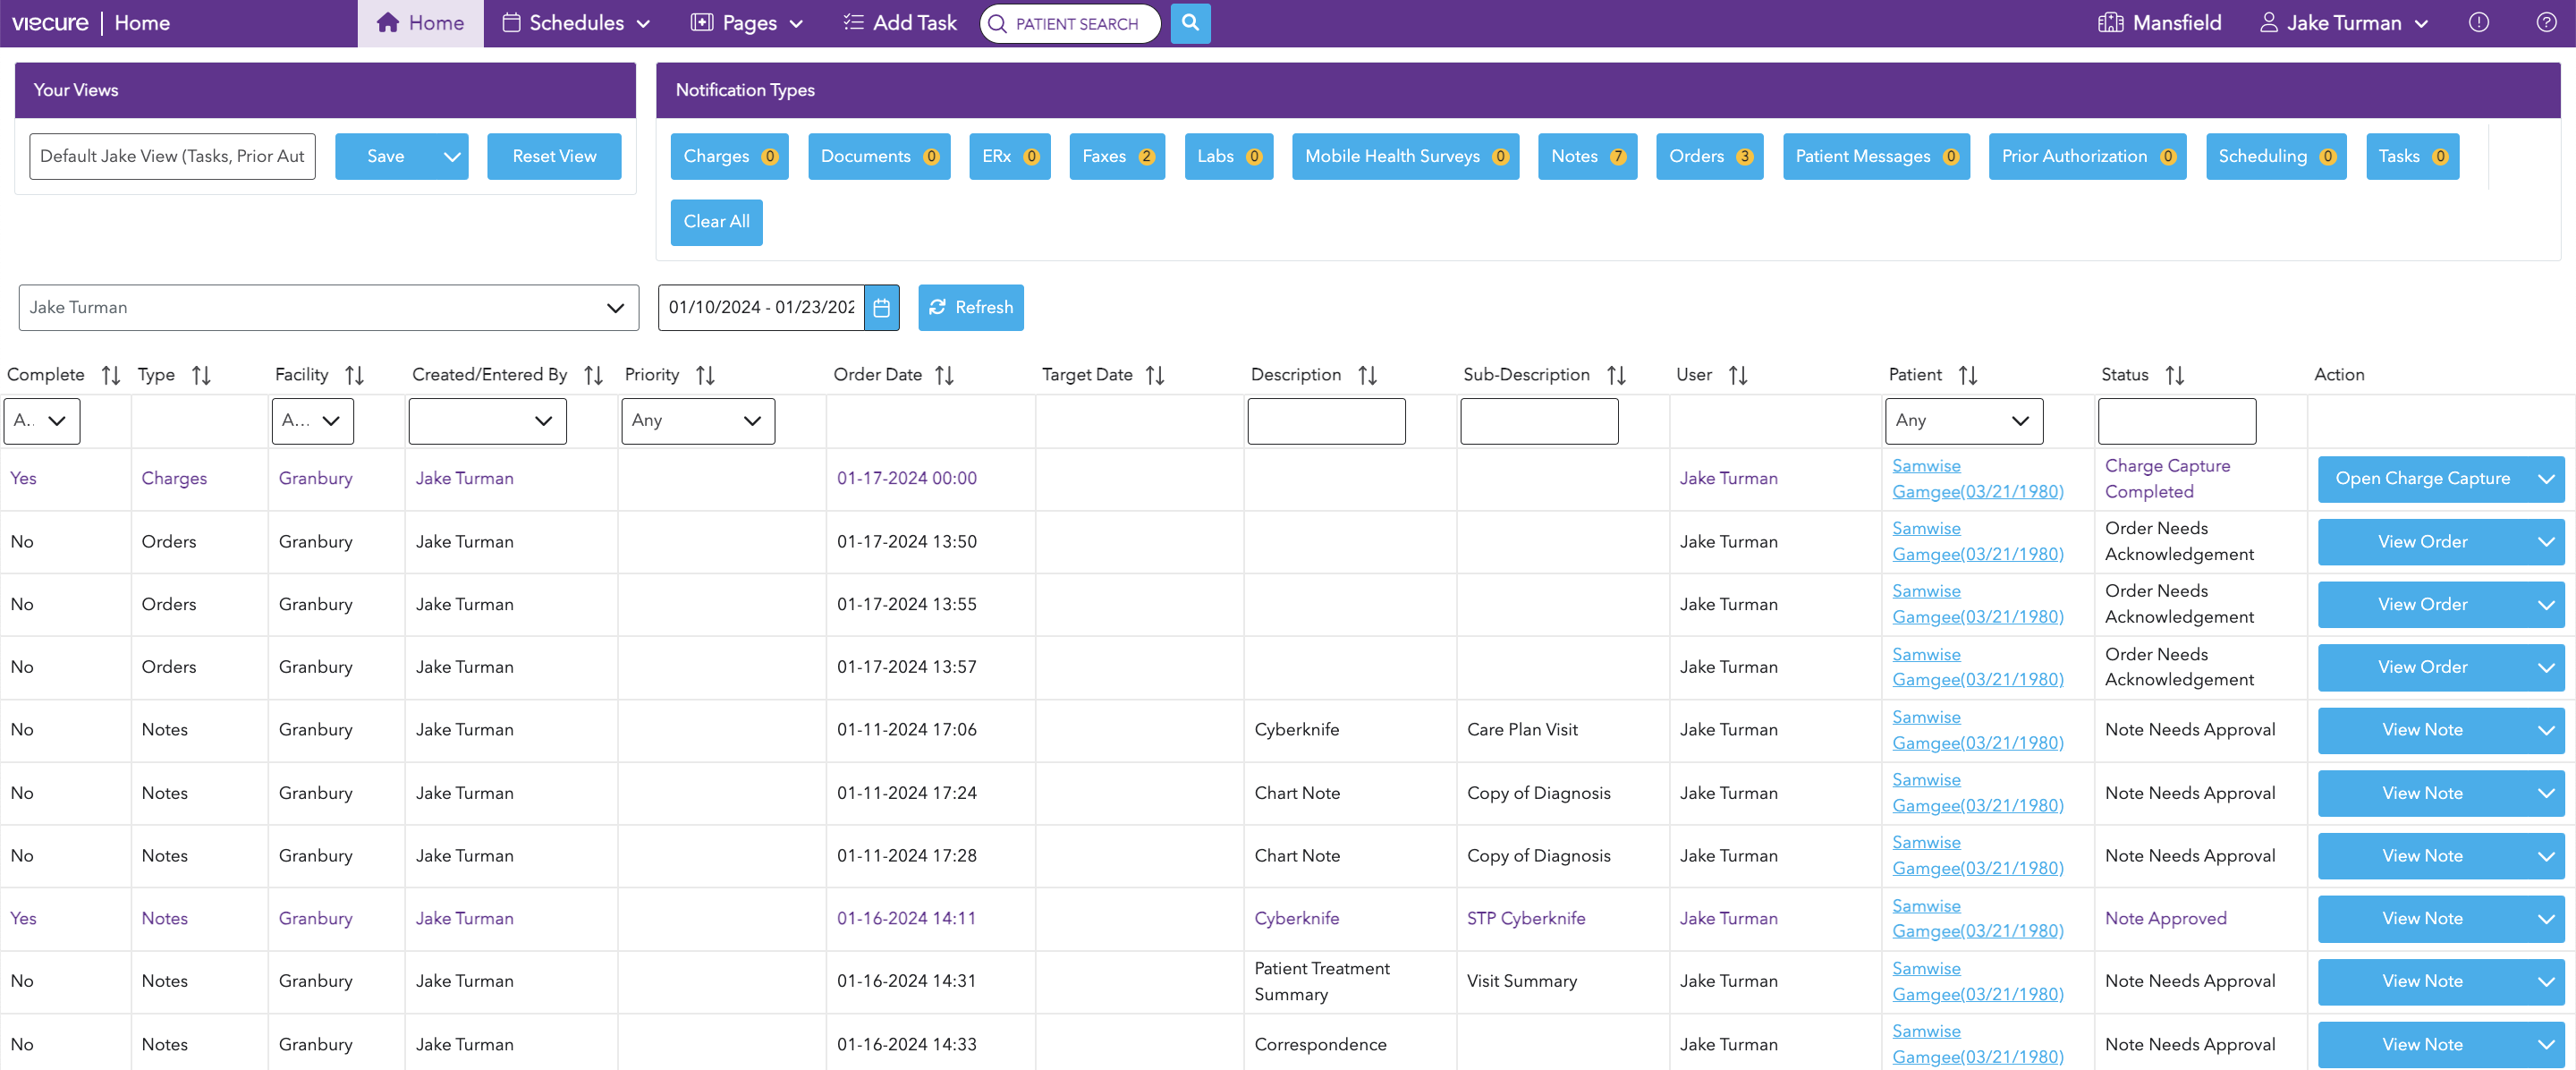The width and height of the screenshot is (2576, 1070).
Task: Expand Open Charge Capture action dropdown arrow
Action: pos(2546,479)
